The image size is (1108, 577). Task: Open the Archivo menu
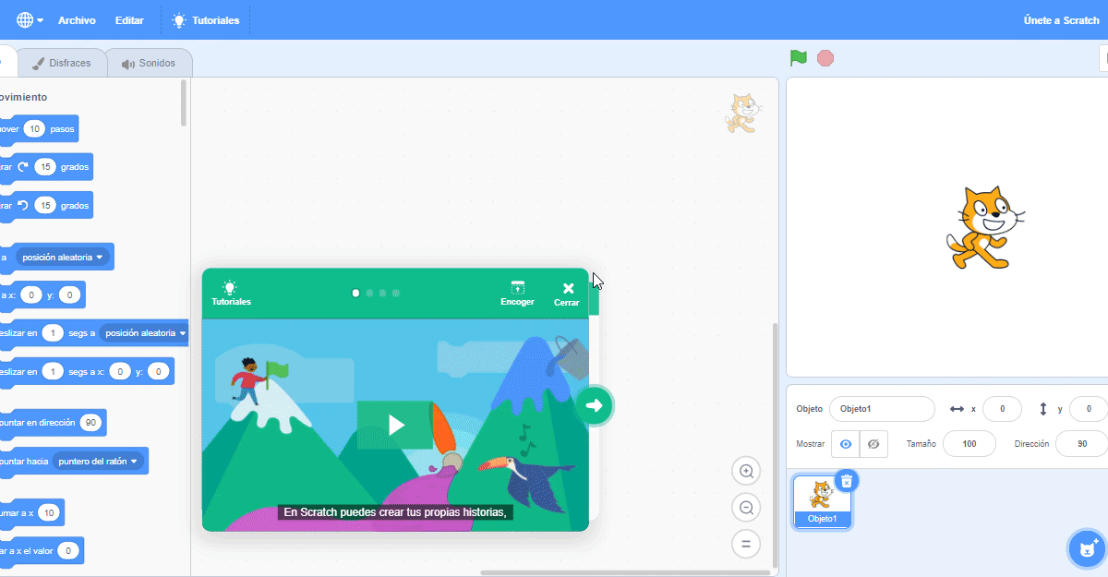click(77, 19)
